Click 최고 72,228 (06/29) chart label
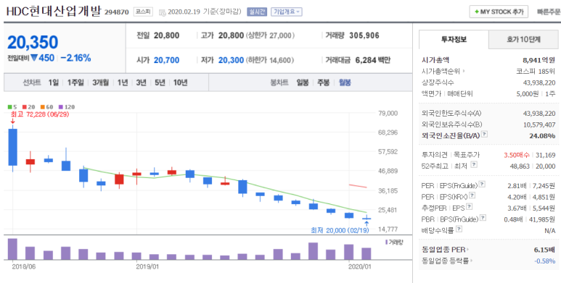 40,114
